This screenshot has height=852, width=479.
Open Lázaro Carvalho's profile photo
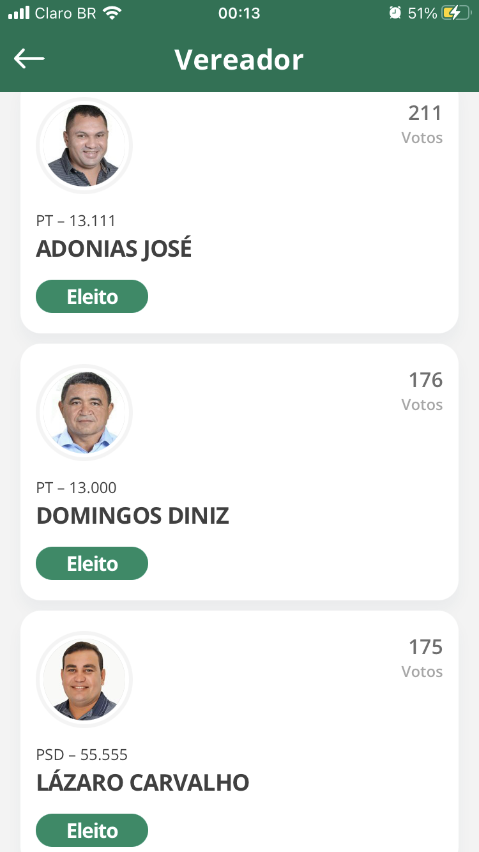coord(84,680)
